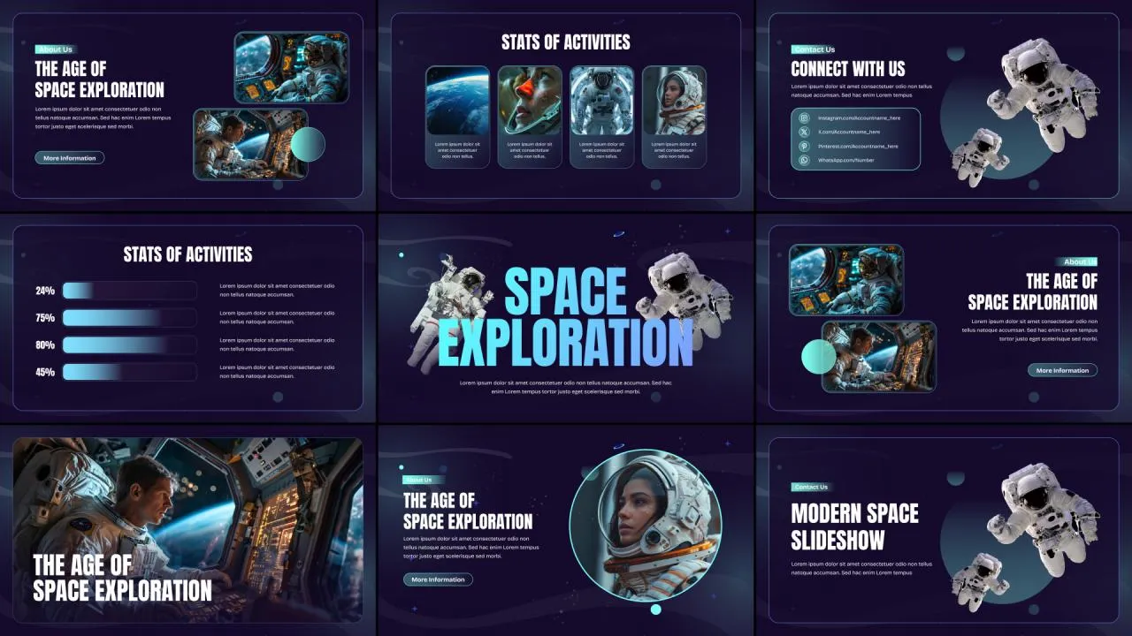
Task: Click the MODERN SPACE SLIDESHOW heading
Action: 855,526
